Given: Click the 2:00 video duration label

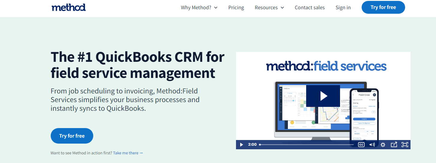Looking at the screenshot, I should [252, 144].
